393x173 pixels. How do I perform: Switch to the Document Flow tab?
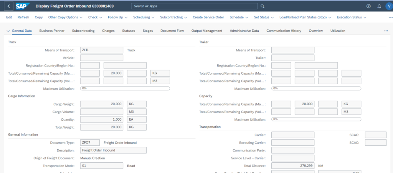pyautogui.click(x=172, y=31)
